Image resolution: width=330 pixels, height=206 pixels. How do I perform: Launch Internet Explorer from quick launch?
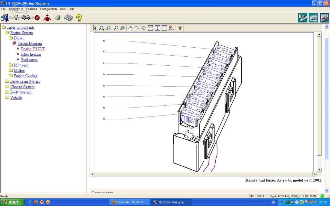tap(30, 202)
